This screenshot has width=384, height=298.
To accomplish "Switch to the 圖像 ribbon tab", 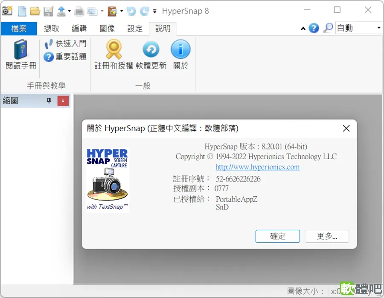I will pyautogui.click(x=107, y=29).
